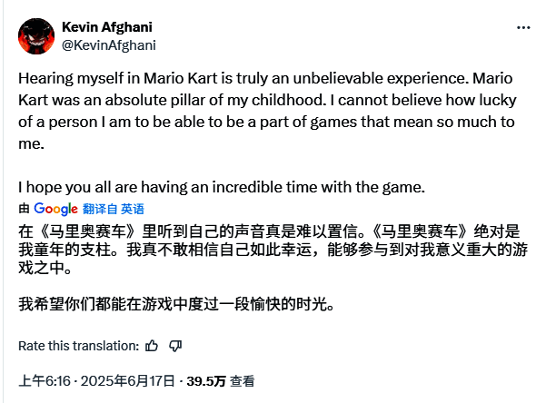Image resolution: width=546 pixels, height=403 pixels.
Task: Rate translation with thumbs up icon
Action: click(152, 346)
